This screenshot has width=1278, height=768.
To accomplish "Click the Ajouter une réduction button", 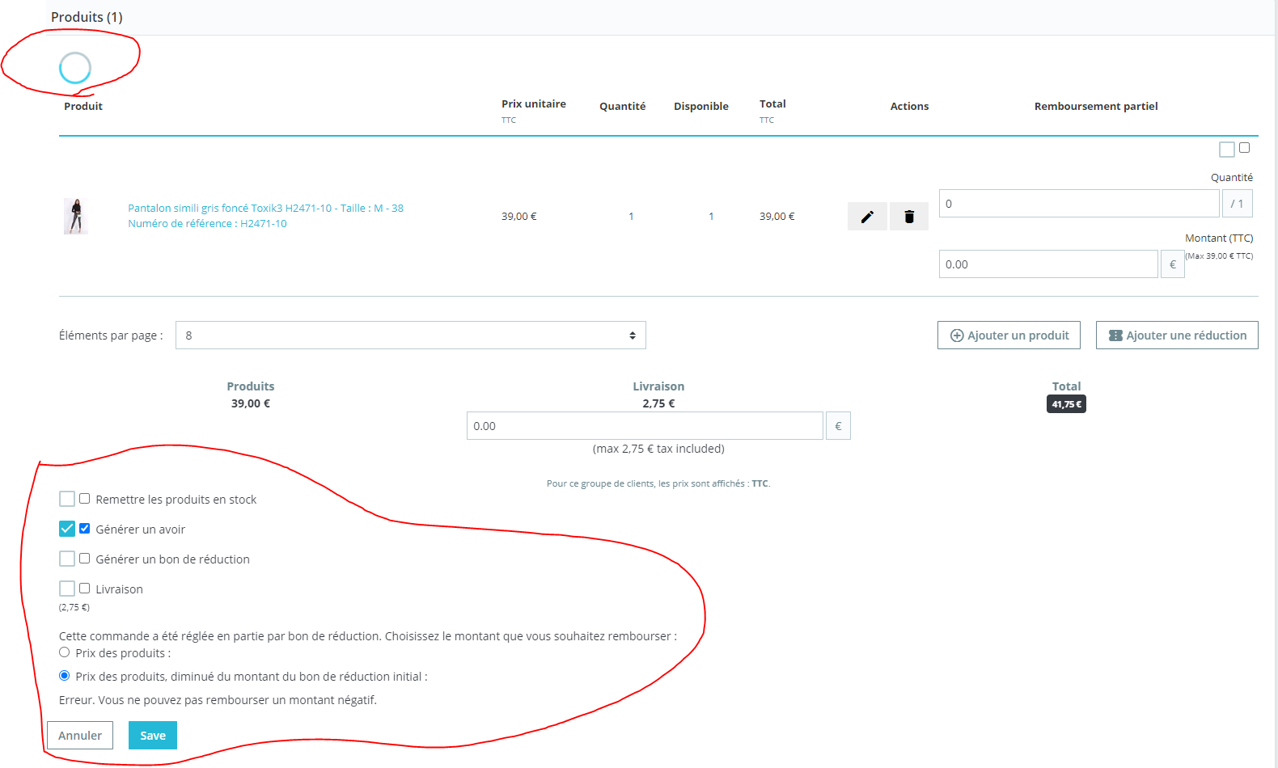I will coord(1177,335).
